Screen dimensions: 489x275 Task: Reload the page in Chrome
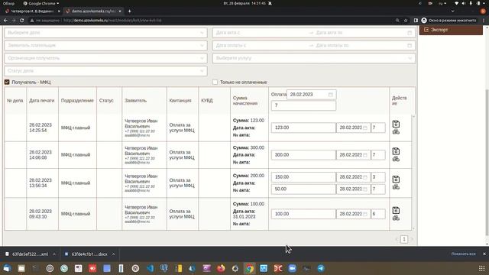pos(21,21)
